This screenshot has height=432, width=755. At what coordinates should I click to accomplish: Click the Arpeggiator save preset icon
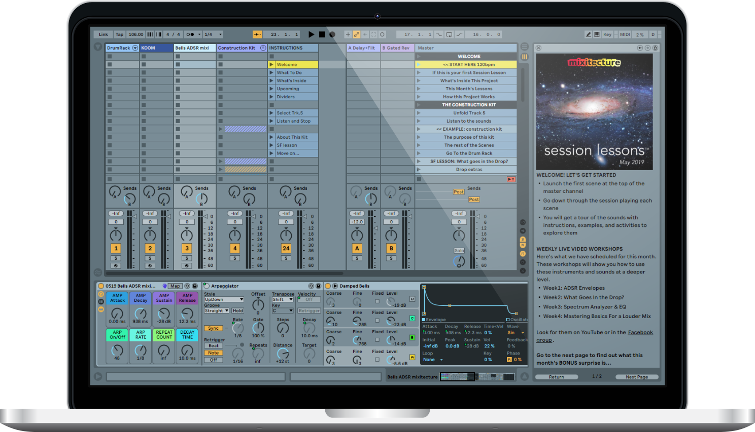coord(318,286)
